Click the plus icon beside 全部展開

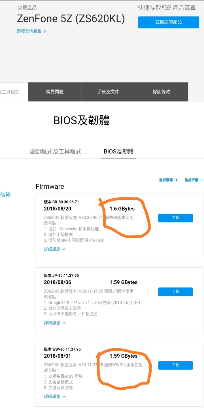tap(177, 180)
